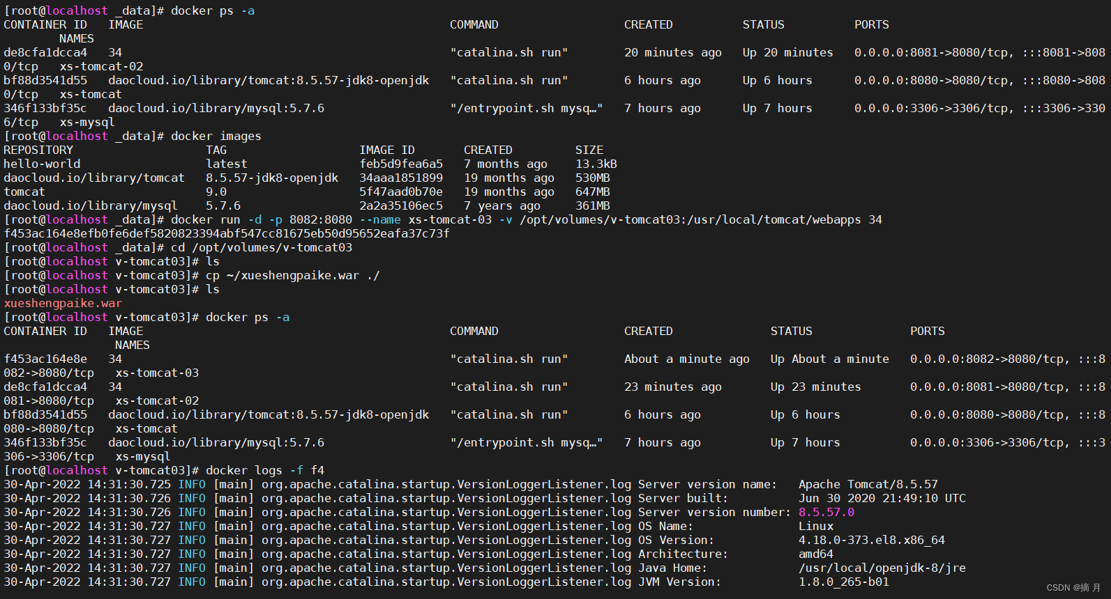Click the Server version name: label
Viewport: 1111px width, 599px height.
tap(708, 484)
